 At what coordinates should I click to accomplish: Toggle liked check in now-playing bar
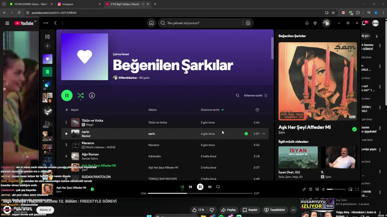92,189
